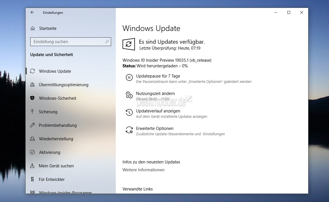
Task: Follow the Weitere Informationen link
Action: (144, 170)
